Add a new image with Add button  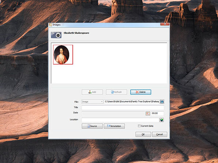(92, 92)
